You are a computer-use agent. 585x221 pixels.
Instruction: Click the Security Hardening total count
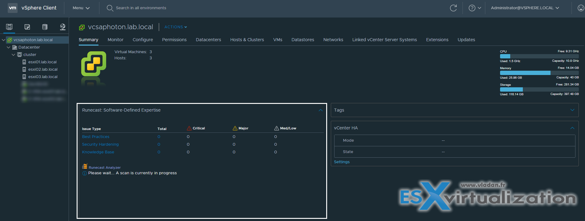pos(159,144)
